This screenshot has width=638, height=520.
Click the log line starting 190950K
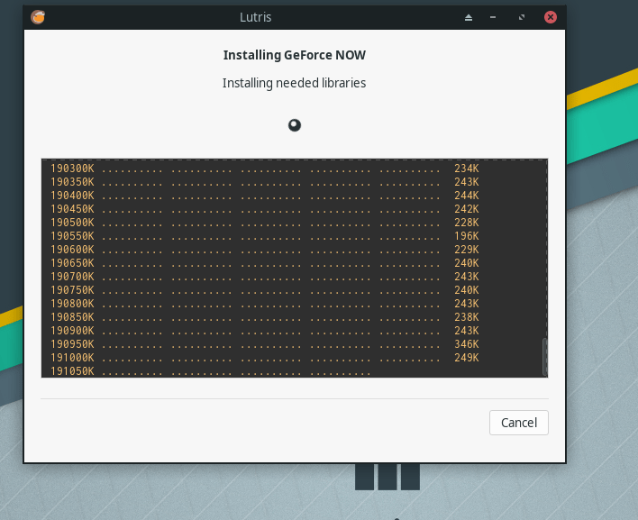click(x=264, y=344)
